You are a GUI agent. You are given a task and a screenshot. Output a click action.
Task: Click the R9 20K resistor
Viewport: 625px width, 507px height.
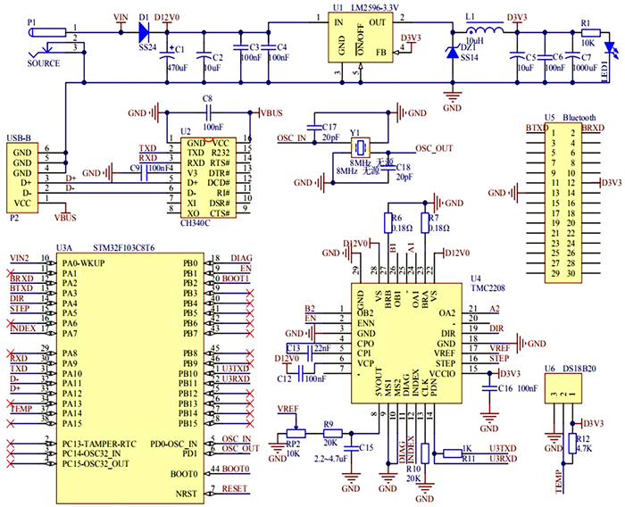[x=329, y=434]
